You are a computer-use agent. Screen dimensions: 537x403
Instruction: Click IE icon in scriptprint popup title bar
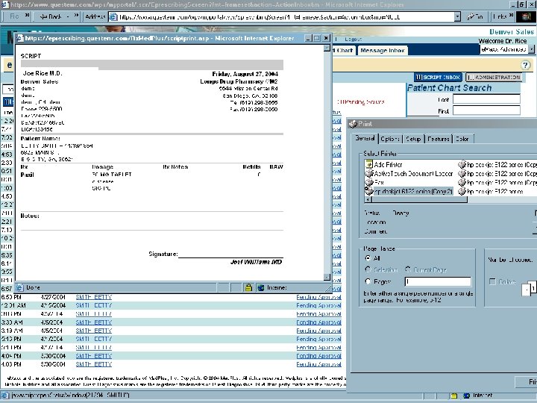(x=20, y=38)
